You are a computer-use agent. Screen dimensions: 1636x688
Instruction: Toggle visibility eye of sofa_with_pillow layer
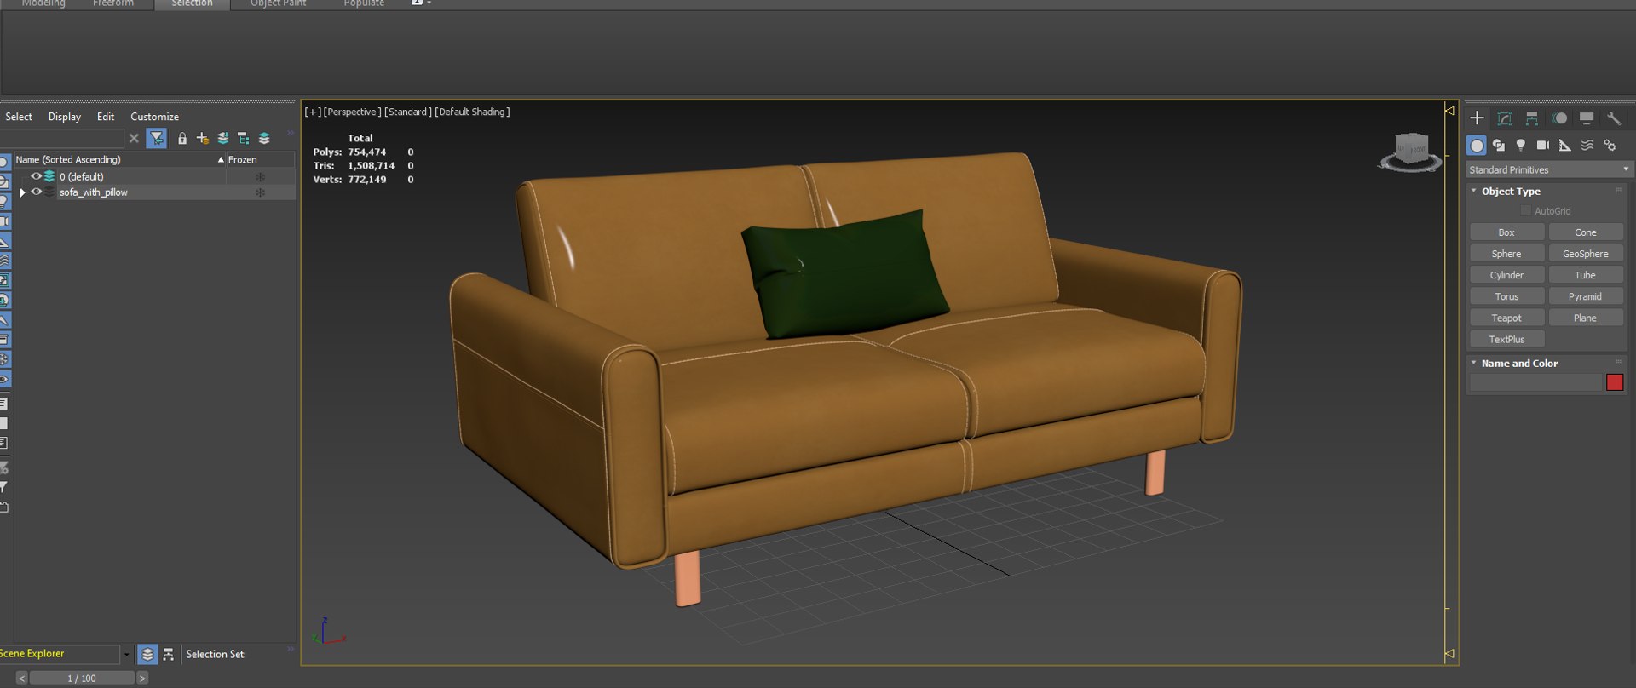pyautogui.click(x=36, y=192)
